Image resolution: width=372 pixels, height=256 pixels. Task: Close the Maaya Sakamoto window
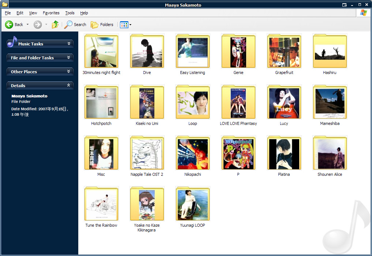point(367,5)
